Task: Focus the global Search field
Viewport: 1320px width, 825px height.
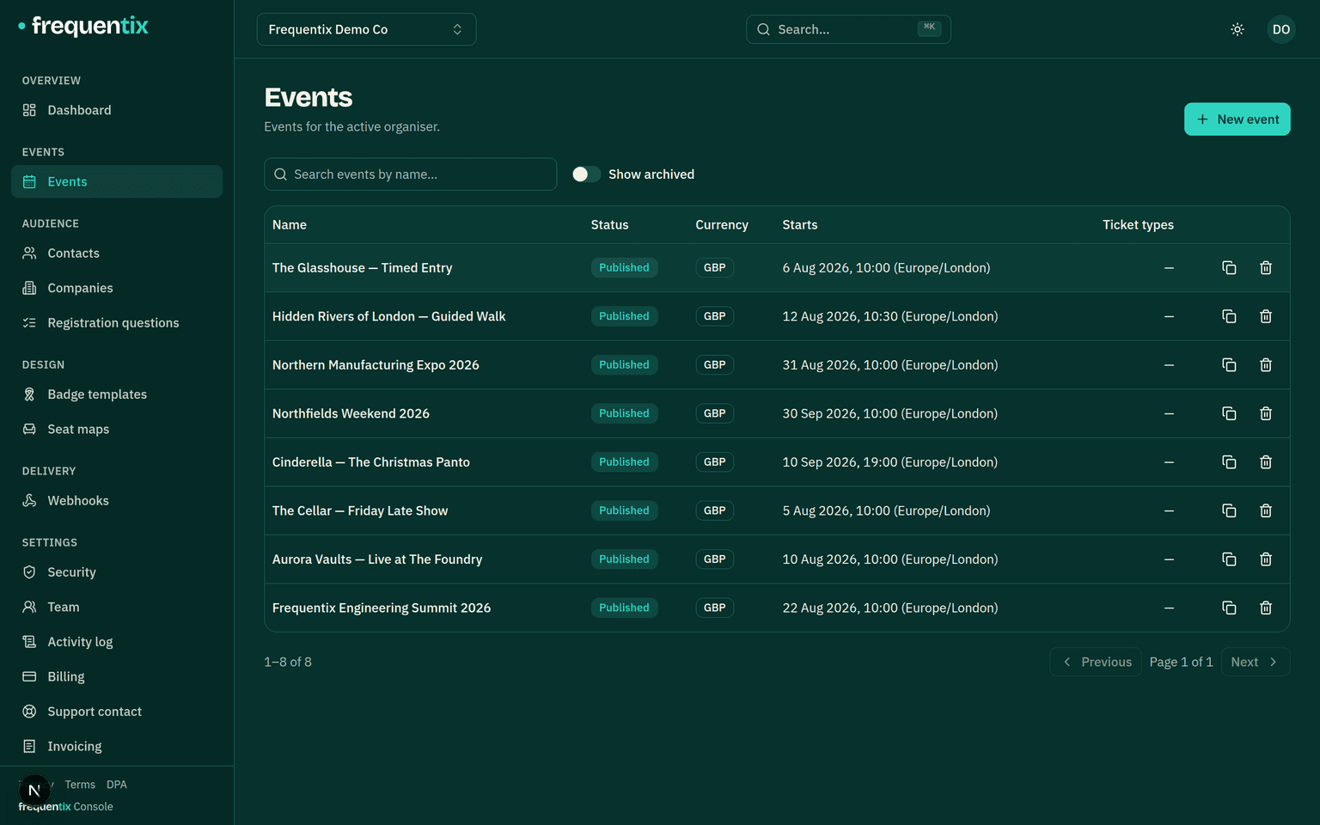Action: click(848, 29)
